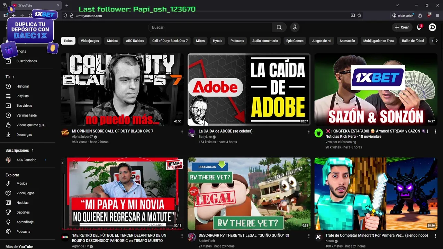The image size is (443, 249).
Task: Open options for Call of Duty video
Action: coord(182,131)
